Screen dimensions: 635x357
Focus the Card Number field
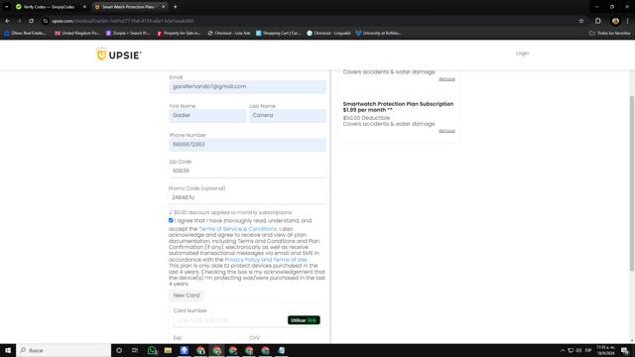coord(229,320)
